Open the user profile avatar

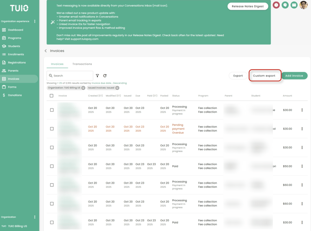click(304, 5)
